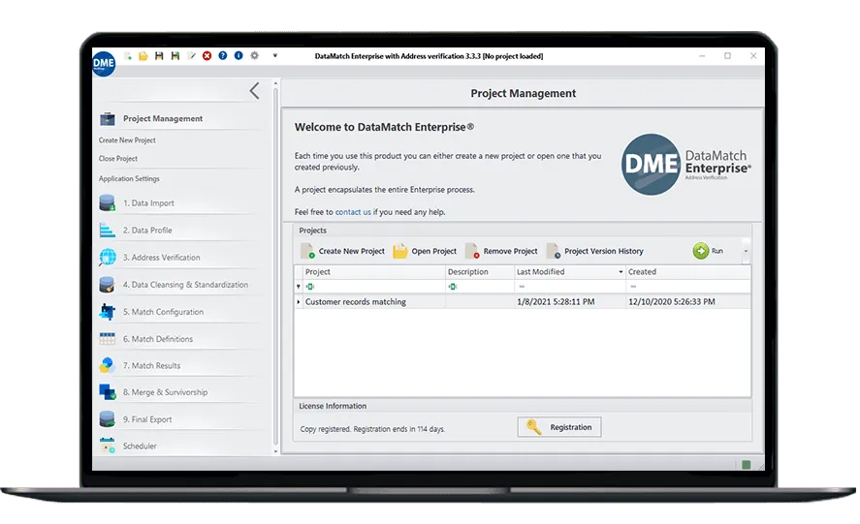Image resolution: width=860 pixels, height=524 pixels.
Task: Click the blue info icon in toolbar
Action: [x=239, y=56]
